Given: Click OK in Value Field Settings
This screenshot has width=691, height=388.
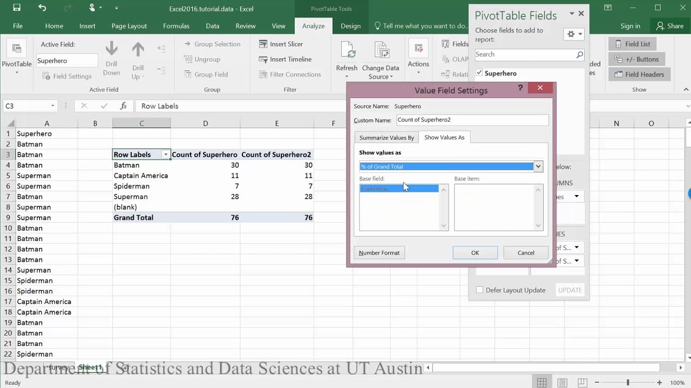Looking at the screenshot, I should (x=475, y=253).
